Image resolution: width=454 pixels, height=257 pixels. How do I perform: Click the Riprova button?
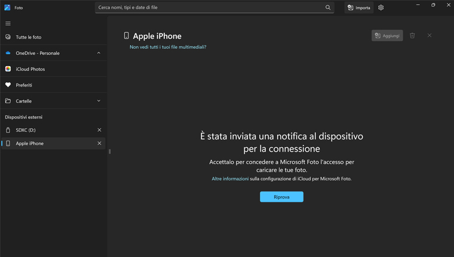(281, 197)
